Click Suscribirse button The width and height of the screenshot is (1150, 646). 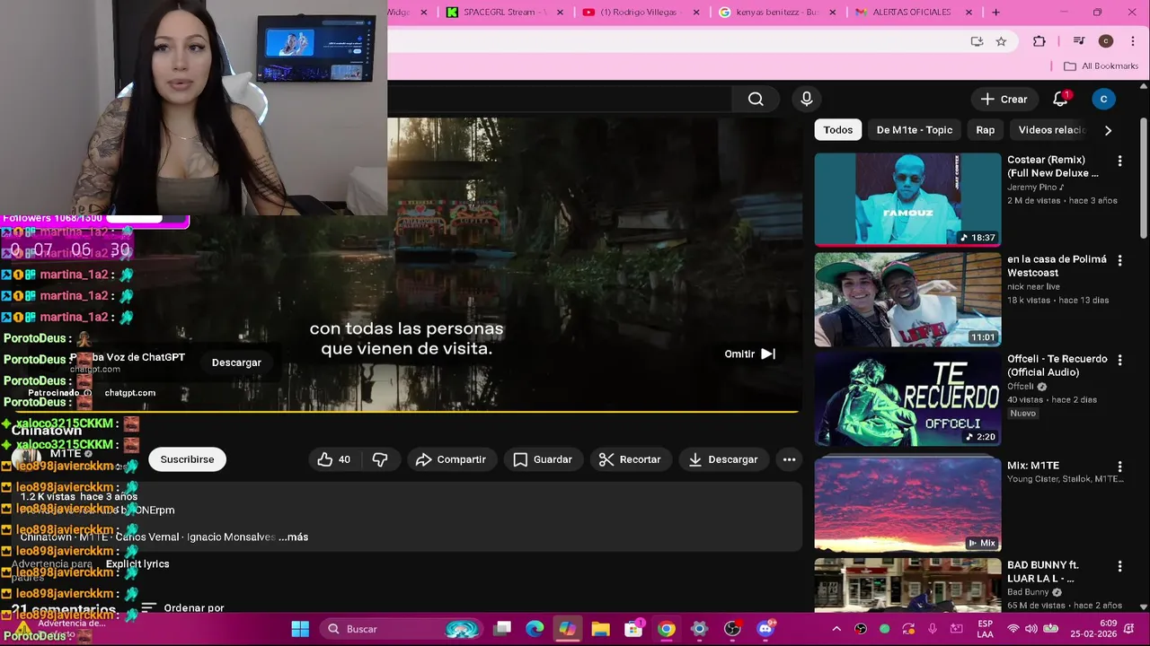coord(187,459)
